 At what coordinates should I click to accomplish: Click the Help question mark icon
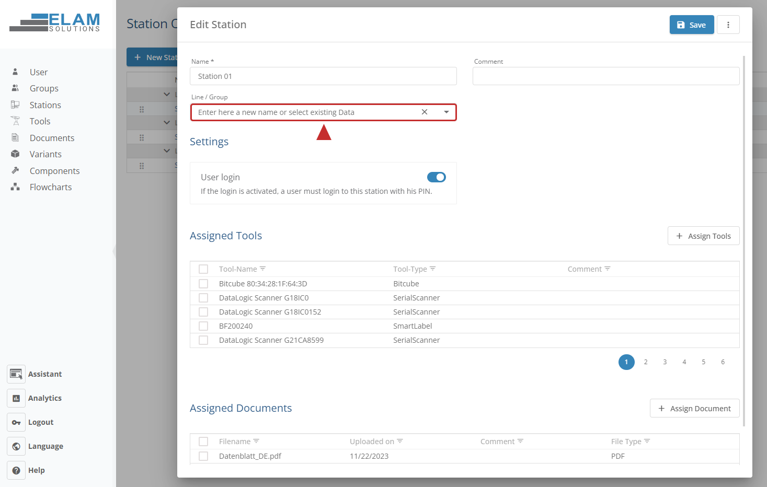16,470
